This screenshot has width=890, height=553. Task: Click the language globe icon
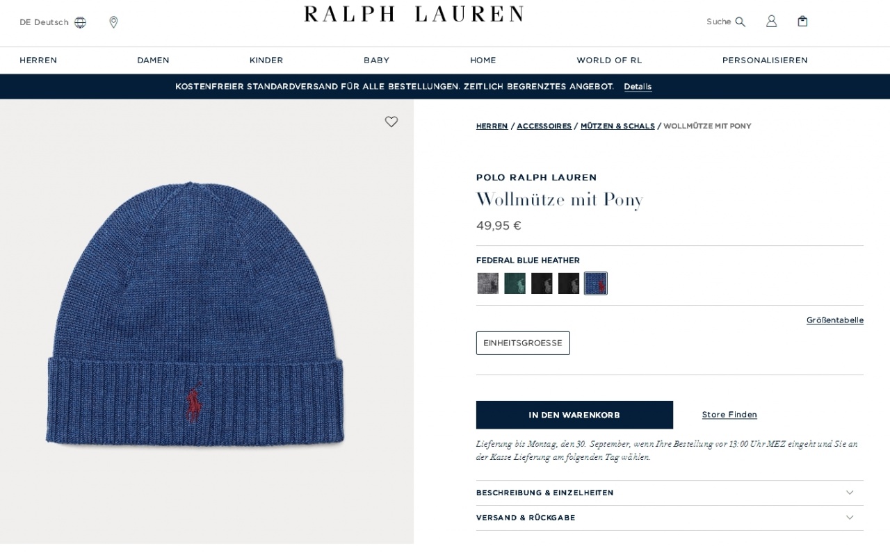[x=81, y=22]
